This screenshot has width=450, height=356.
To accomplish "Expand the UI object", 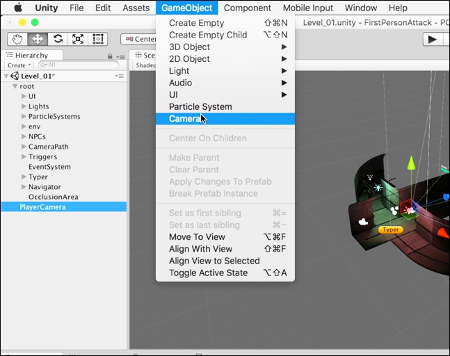I will [x=24, y=96].
